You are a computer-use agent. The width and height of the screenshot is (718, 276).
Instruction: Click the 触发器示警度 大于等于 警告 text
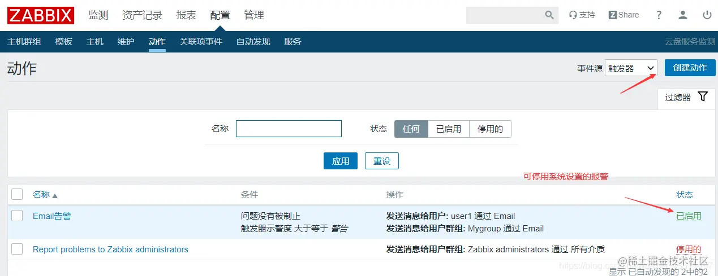[294, 229]
